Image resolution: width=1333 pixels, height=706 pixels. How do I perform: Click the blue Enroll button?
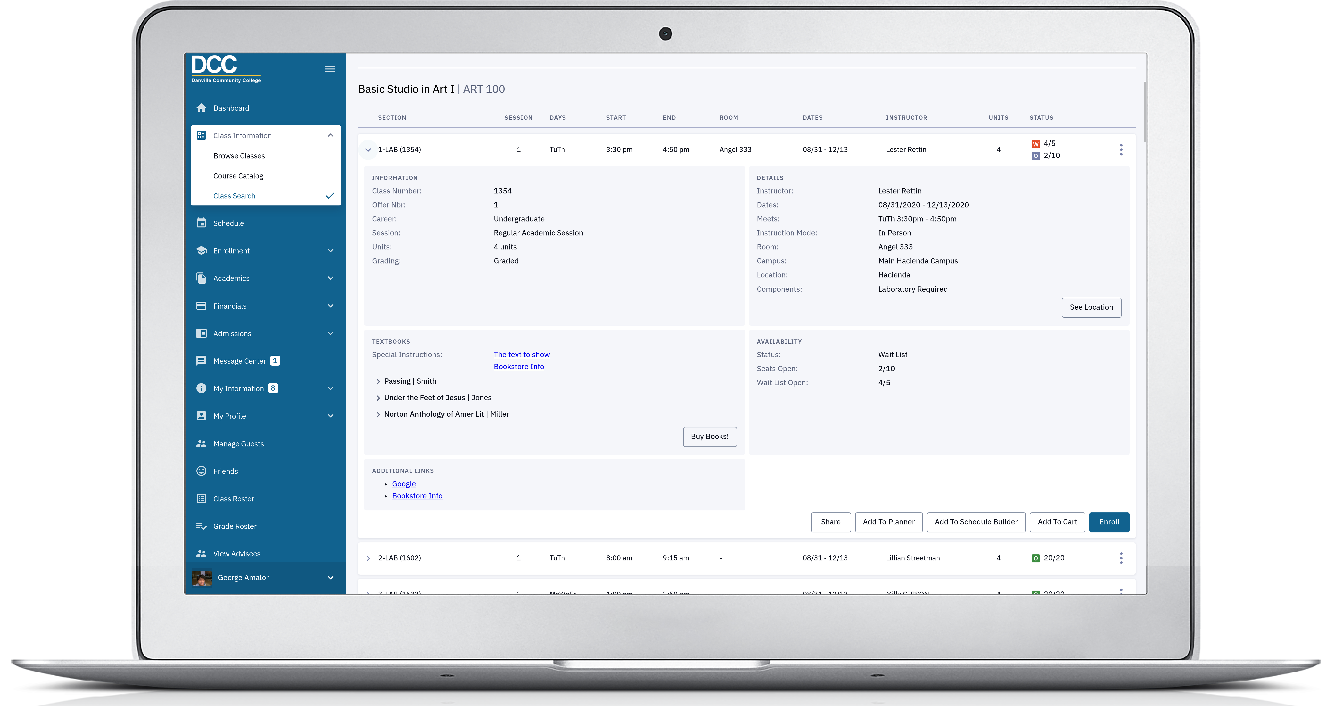[x=1109, y=522]
